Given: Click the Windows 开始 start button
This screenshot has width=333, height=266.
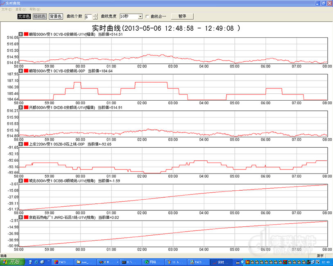Looking at the screenshot, I should pyautogui.click(x=12, y=262).
